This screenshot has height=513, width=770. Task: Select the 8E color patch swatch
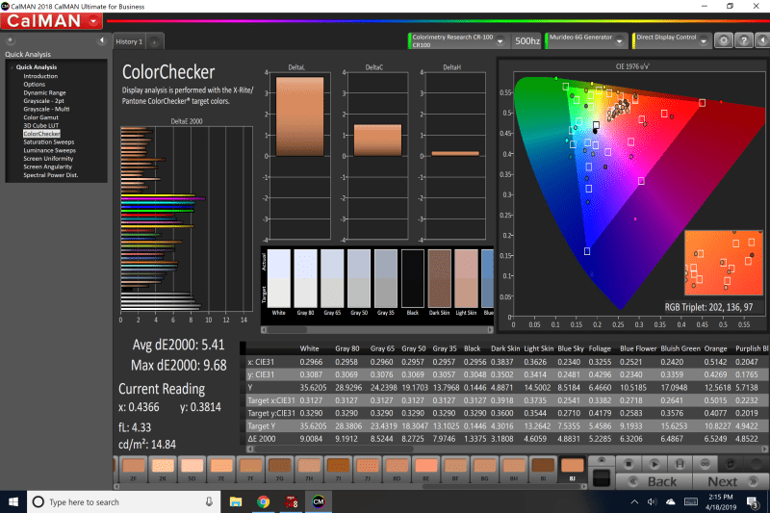click(425, 470)
